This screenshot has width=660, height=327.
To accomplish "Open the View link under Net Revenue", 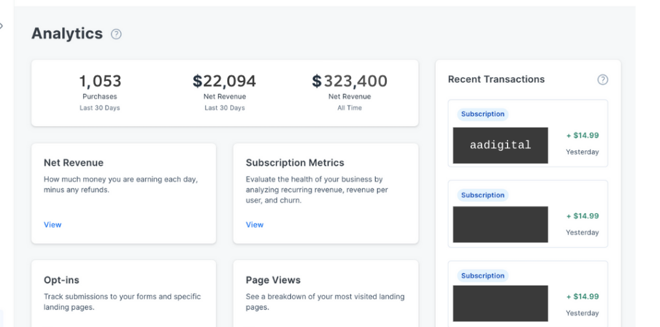I will coord(53,225).
